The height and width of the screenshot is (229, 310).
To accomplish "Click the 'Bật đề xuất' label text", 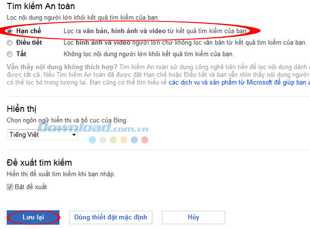I will tap(31, 187).
